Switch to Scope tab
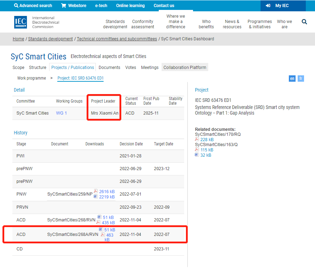The image size is (315, 272). 18,68
